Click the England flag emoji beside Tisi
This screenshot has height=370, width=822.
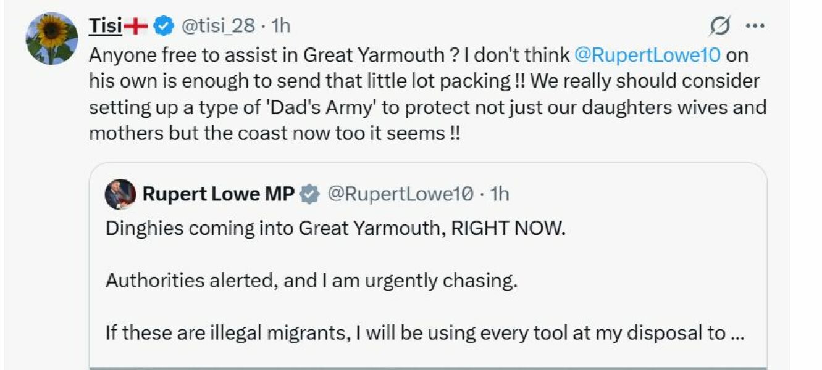[135, 25]
